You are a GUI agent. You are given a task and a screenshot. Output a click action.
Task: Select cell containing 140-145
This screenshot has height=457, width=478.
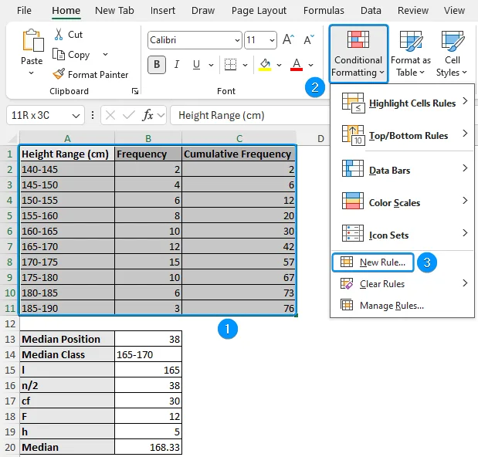67,169
